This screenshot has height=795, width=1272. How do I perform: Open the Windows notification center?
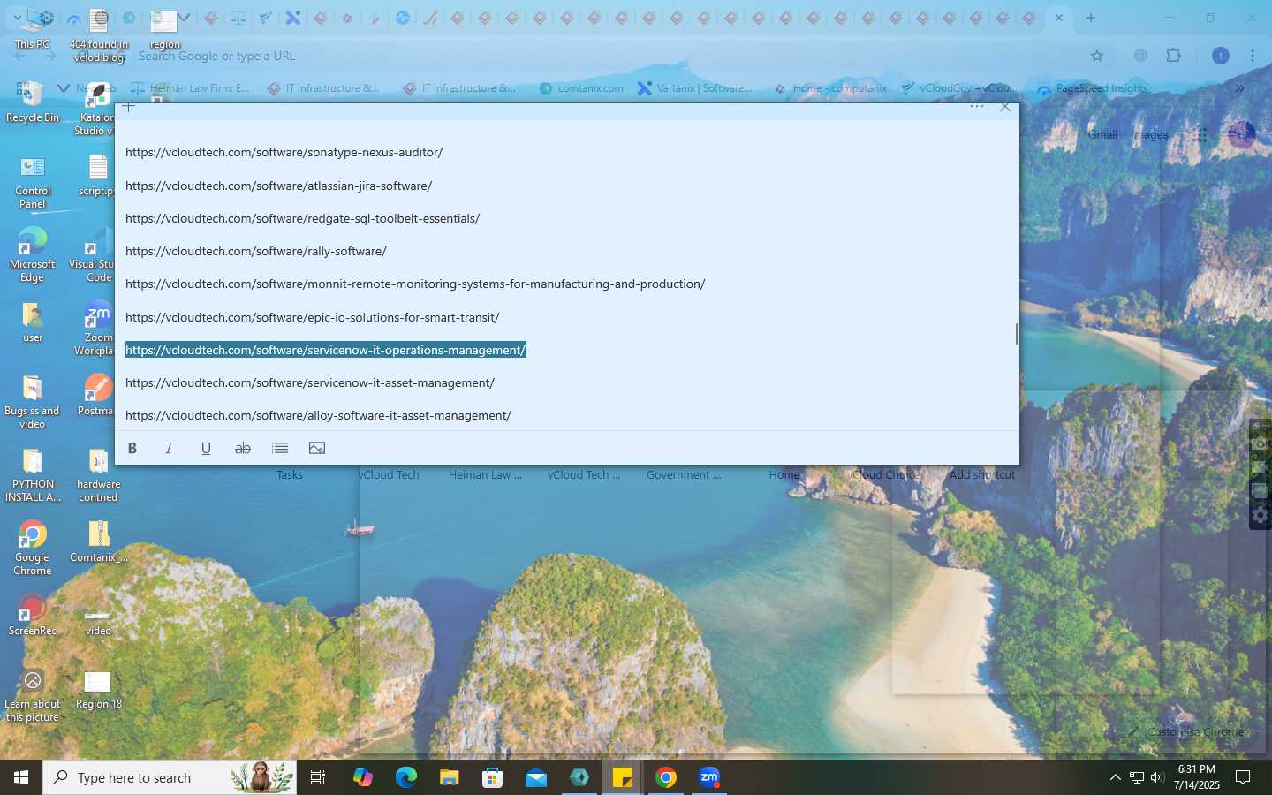1243,777
